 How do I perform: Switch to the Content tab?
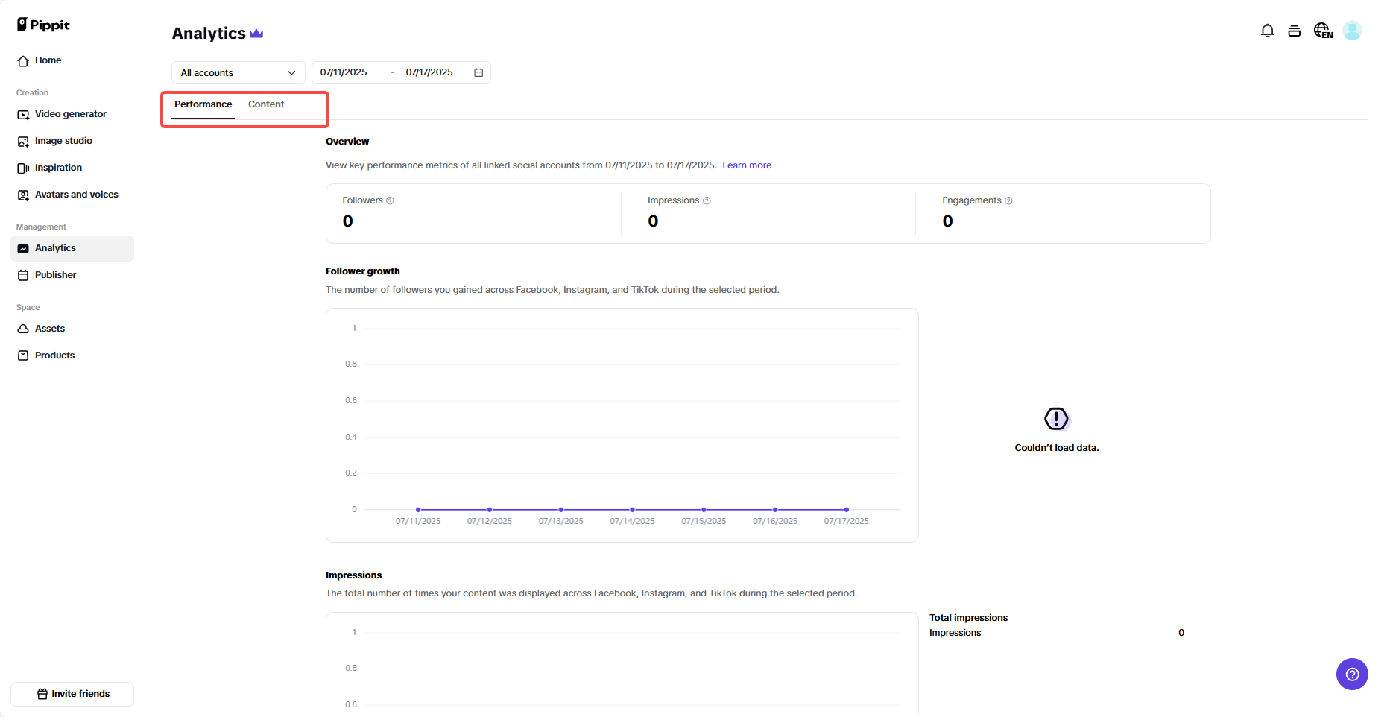tap(266, 104)
